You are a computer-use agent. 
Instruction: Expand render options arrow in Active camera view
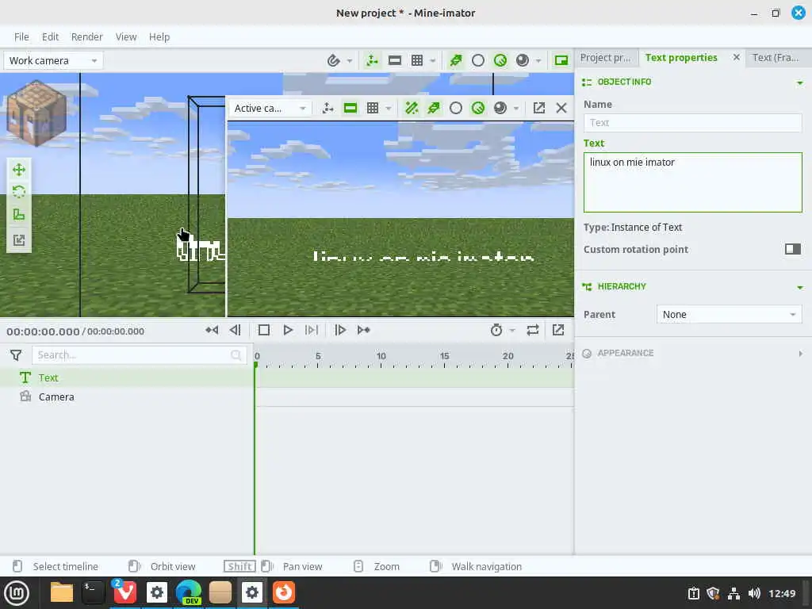pyautogui.click(x=515, y=109)
